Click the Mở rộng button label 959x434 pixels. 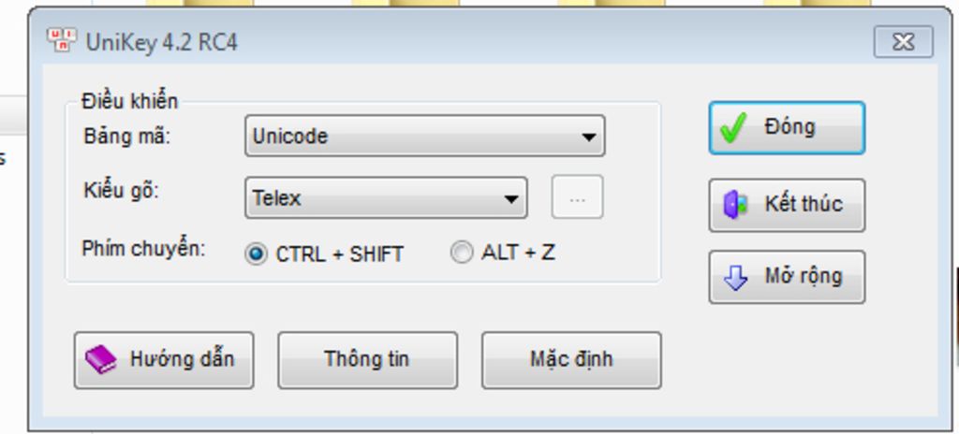pos(804,276)
